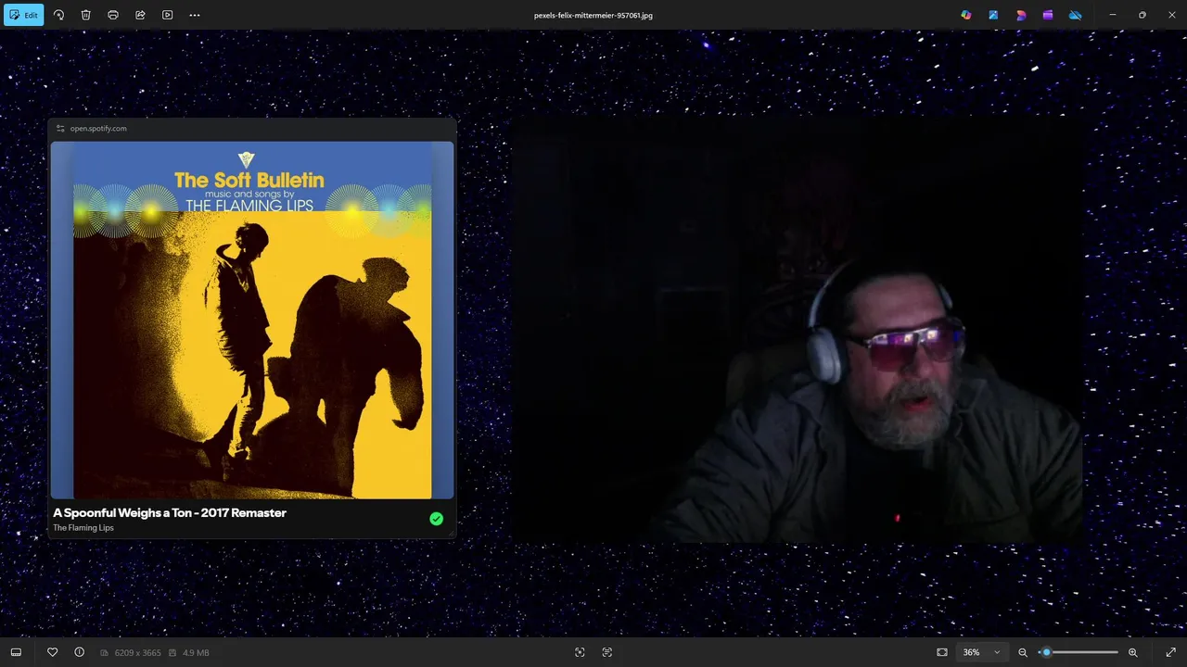Click the fit to window icon

click(942, 652)
